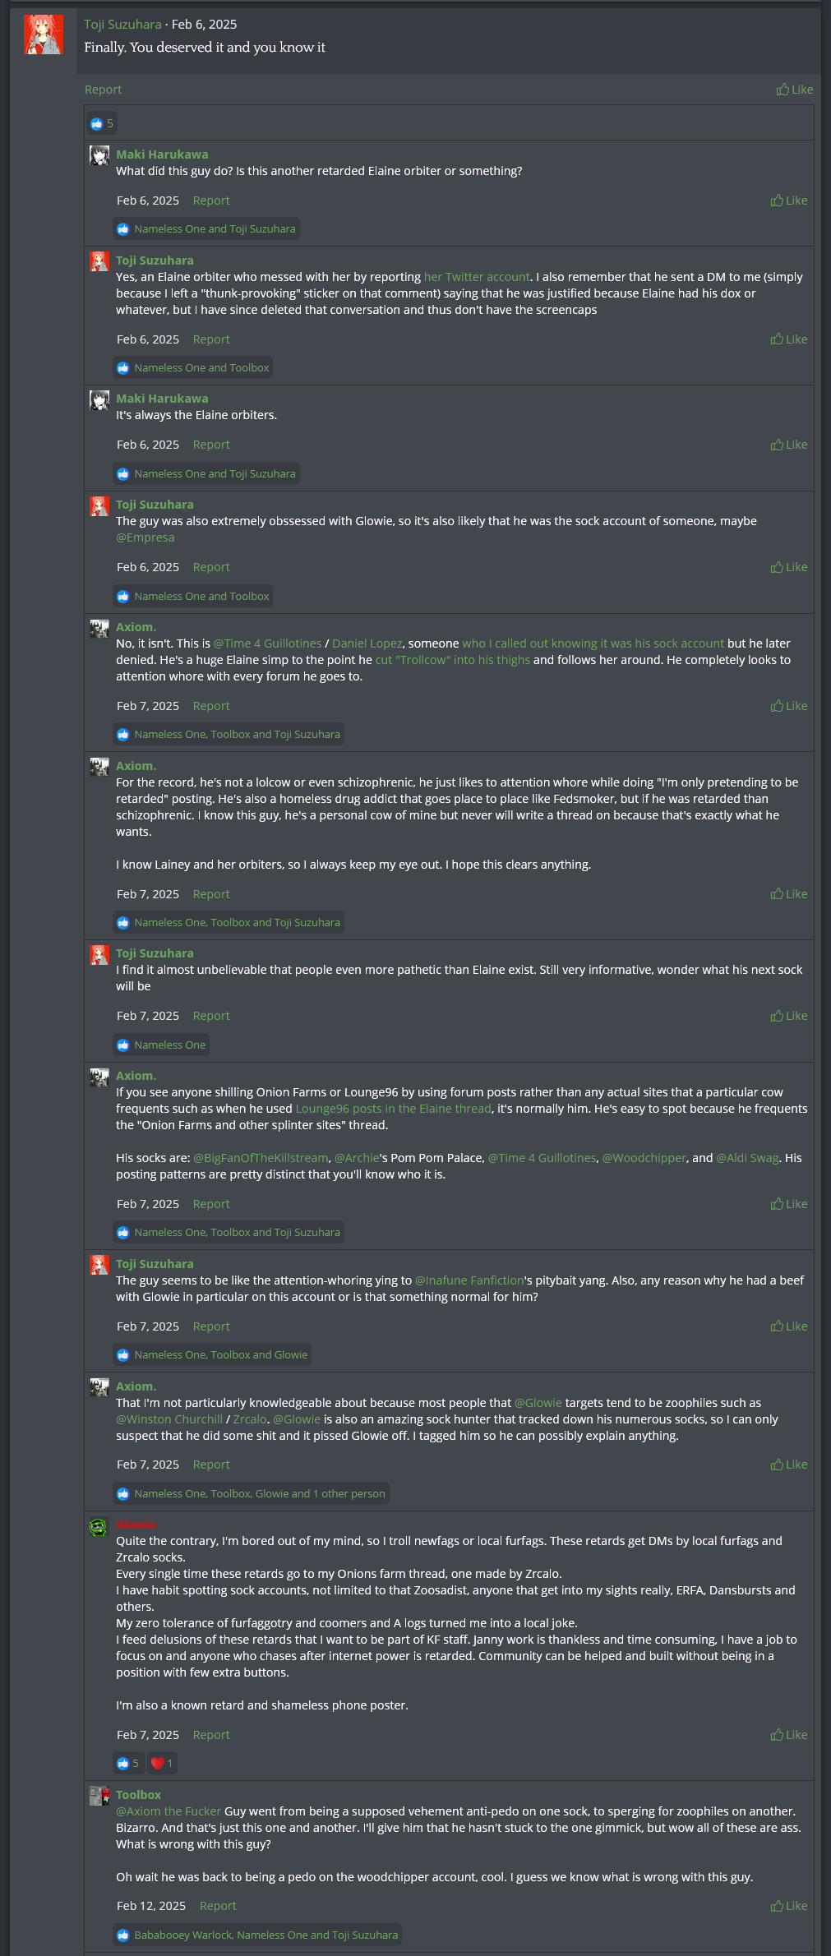Like the main post by Toji Suzuhara
The image size is (831, 1956).
point(795,90)
